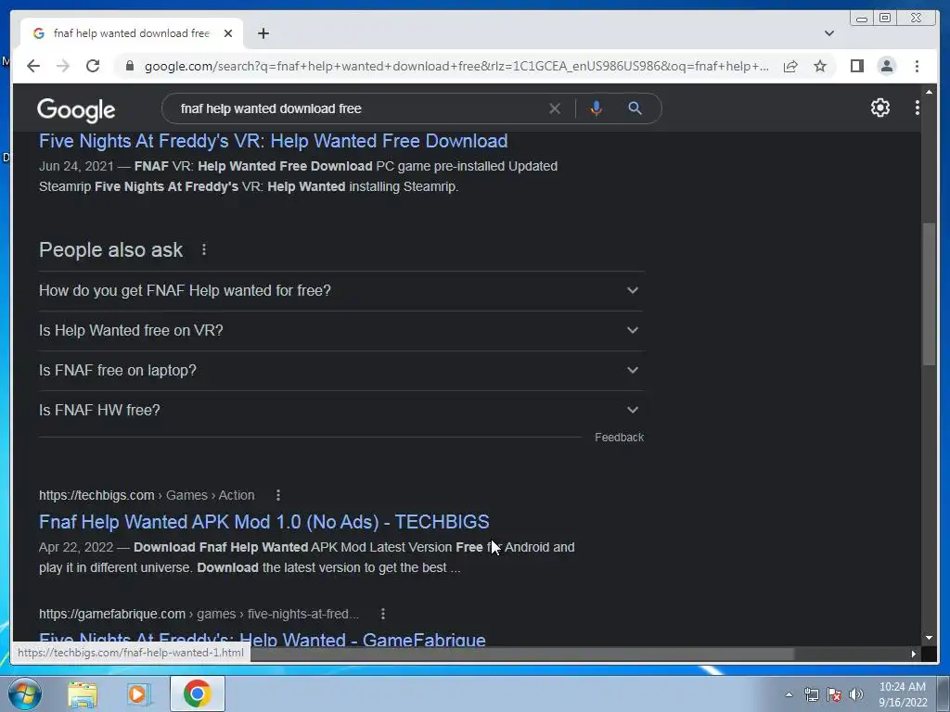Click the URL address bar

pyautogui.click(x=456, y=66)
